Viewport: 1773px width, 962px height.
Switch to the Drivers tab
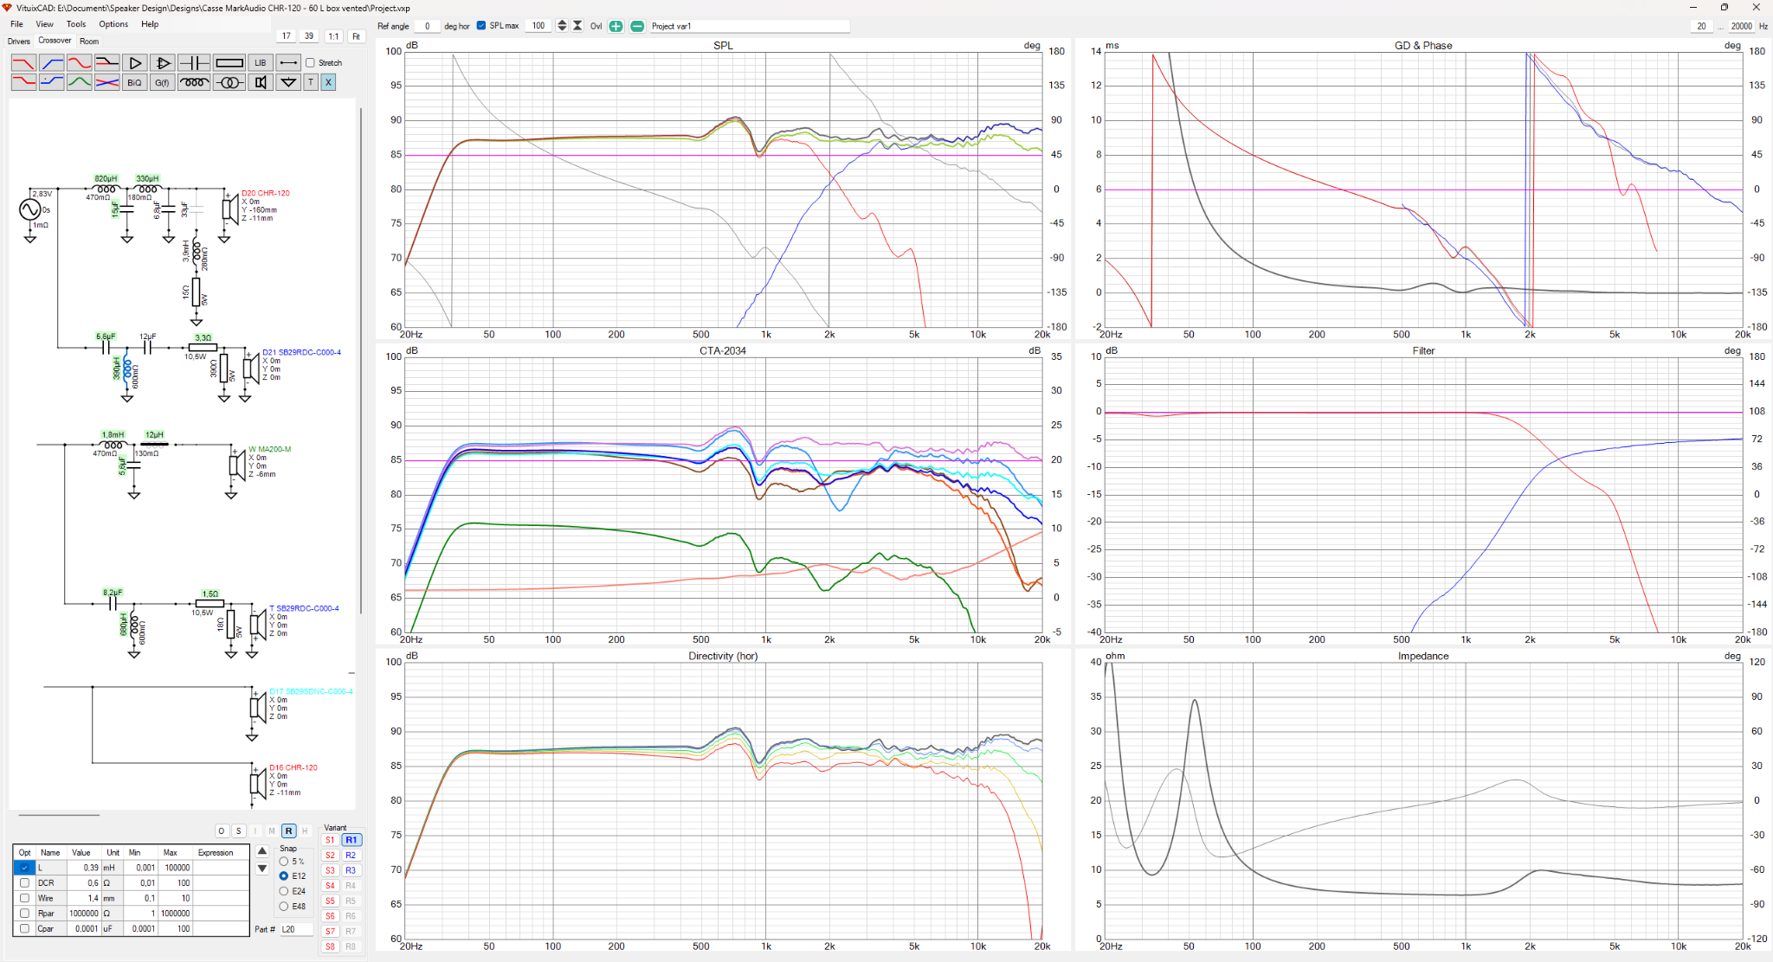coord(18,42)
